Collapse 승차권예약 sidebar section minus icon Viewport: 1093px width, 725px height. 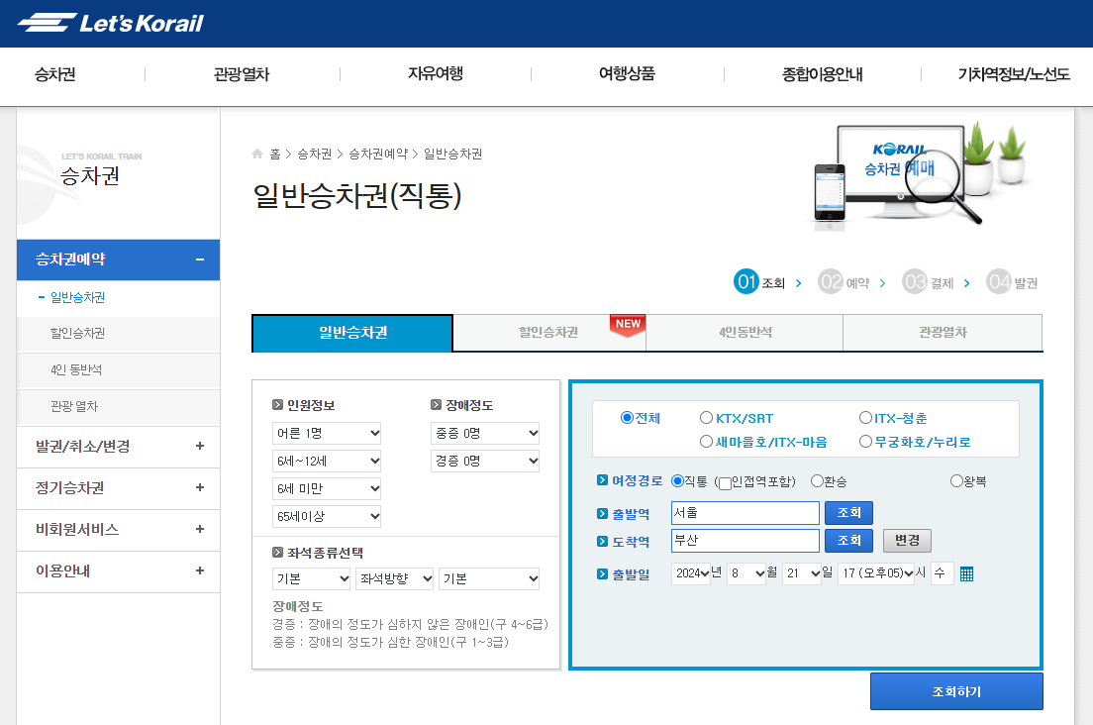coord(200,259)
